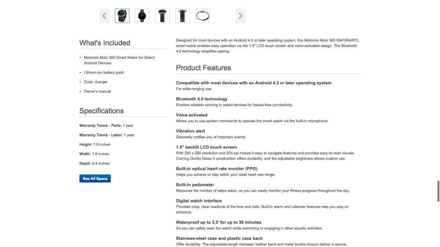Click the Product Features heading
The width and height of the screenshot is (440, 247).
tap(203, 68)
